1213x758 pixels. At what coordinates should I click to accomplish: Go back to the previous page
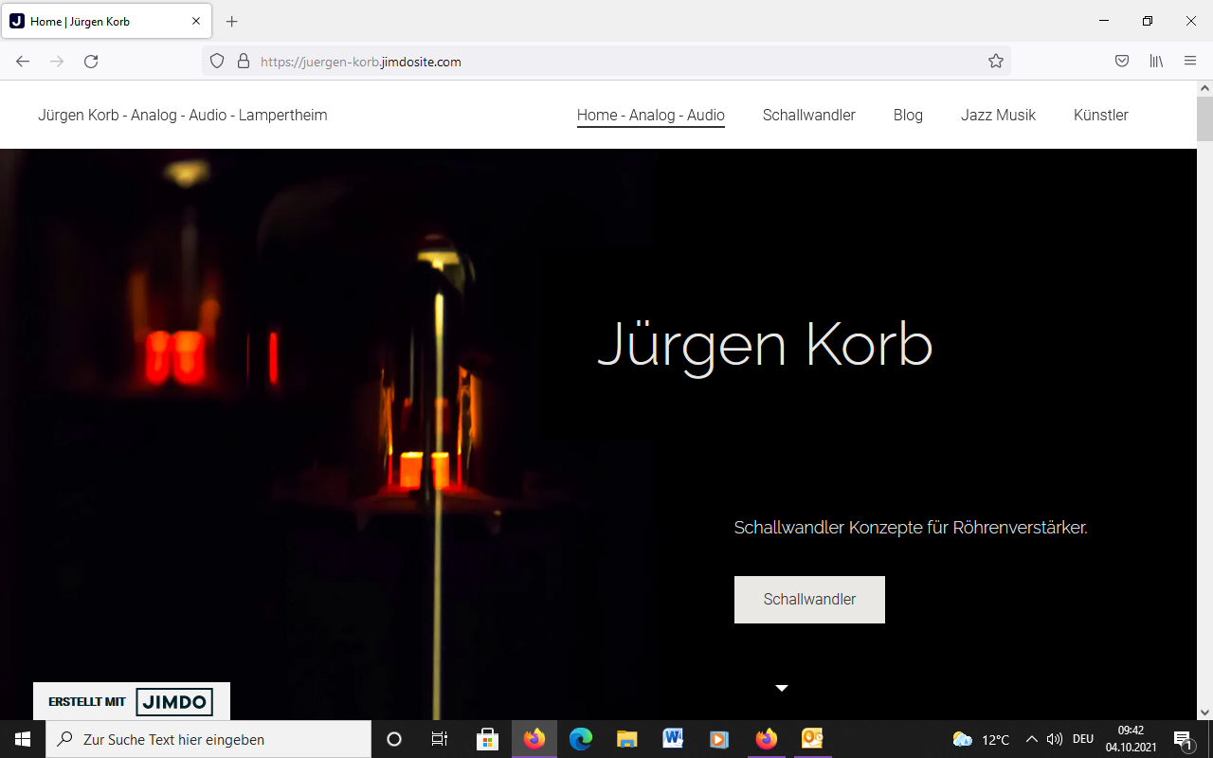(x=23, y=62)
